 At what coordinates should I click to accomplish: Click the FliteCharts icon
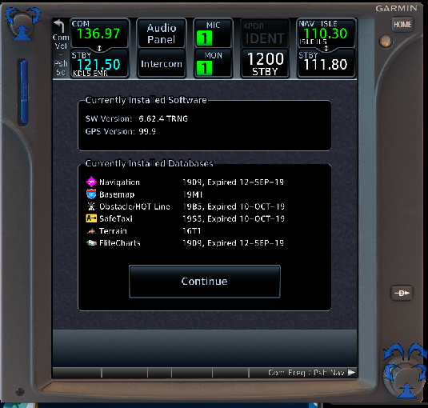coord(91,242)
